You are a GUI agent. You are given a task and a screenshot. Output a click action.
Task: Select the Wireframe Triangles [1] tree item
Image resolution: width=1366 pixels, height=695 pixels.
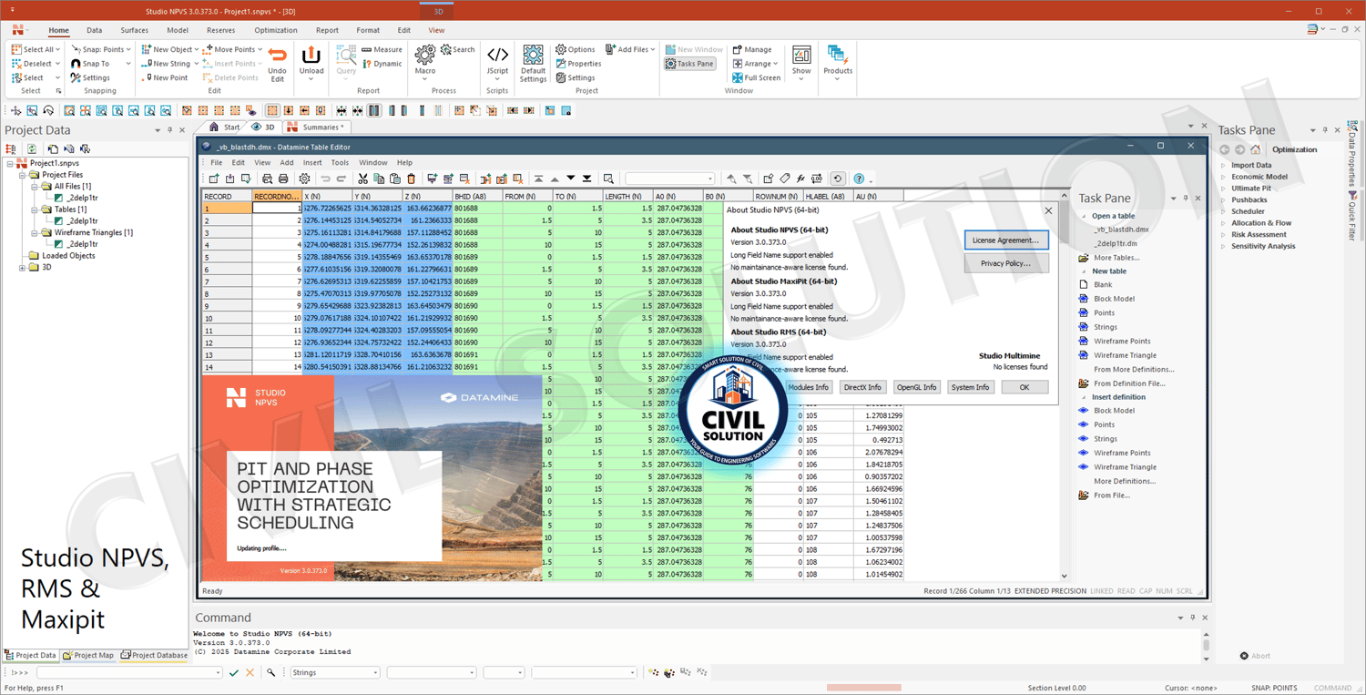point(93,232)
